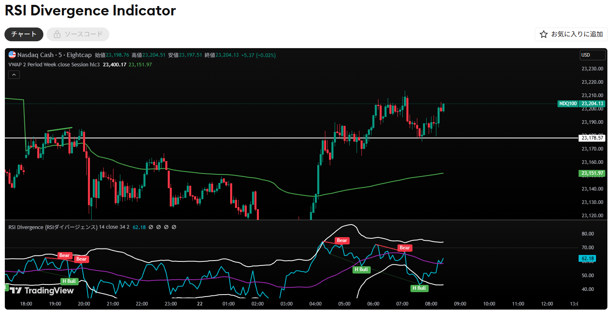Click the lock icon on ソースコード tab
Viewport: 611px width, 314px height.
[x=57, y=34]
